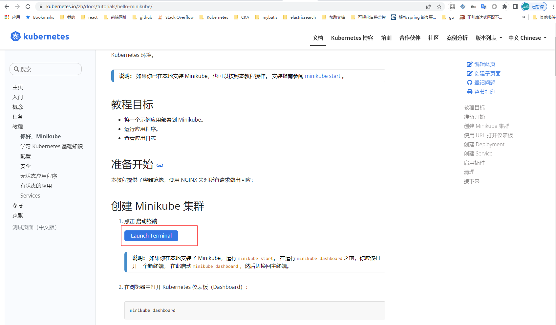The width and height of the screenshot is (556, 325).
Task: Jump to 创建 Deployment in page contents
Action: click(484, 144)
